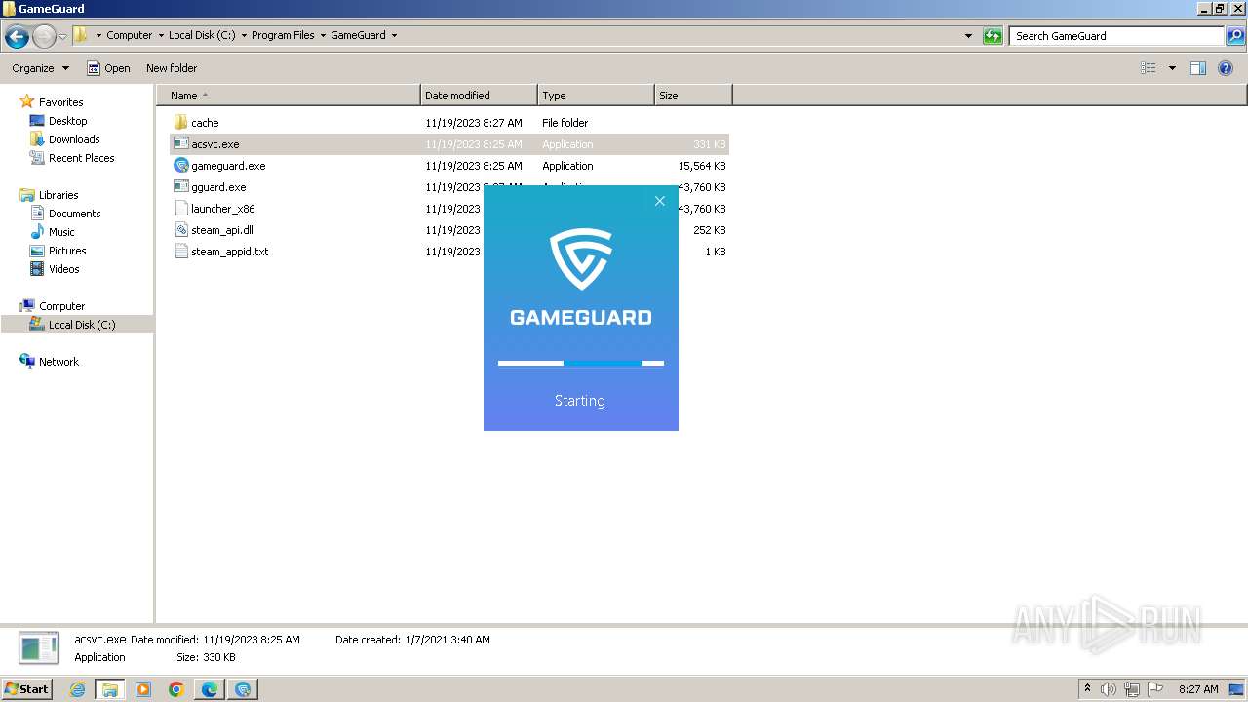Toggle the preview pane icon
The width and height of the screenshot is (1248, 702).
1198,68
